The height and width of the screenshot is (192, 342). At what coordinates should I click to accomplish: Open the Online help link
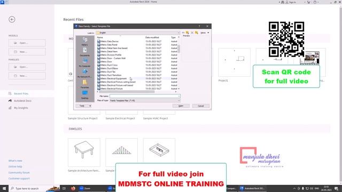click(x=15, y=166)
